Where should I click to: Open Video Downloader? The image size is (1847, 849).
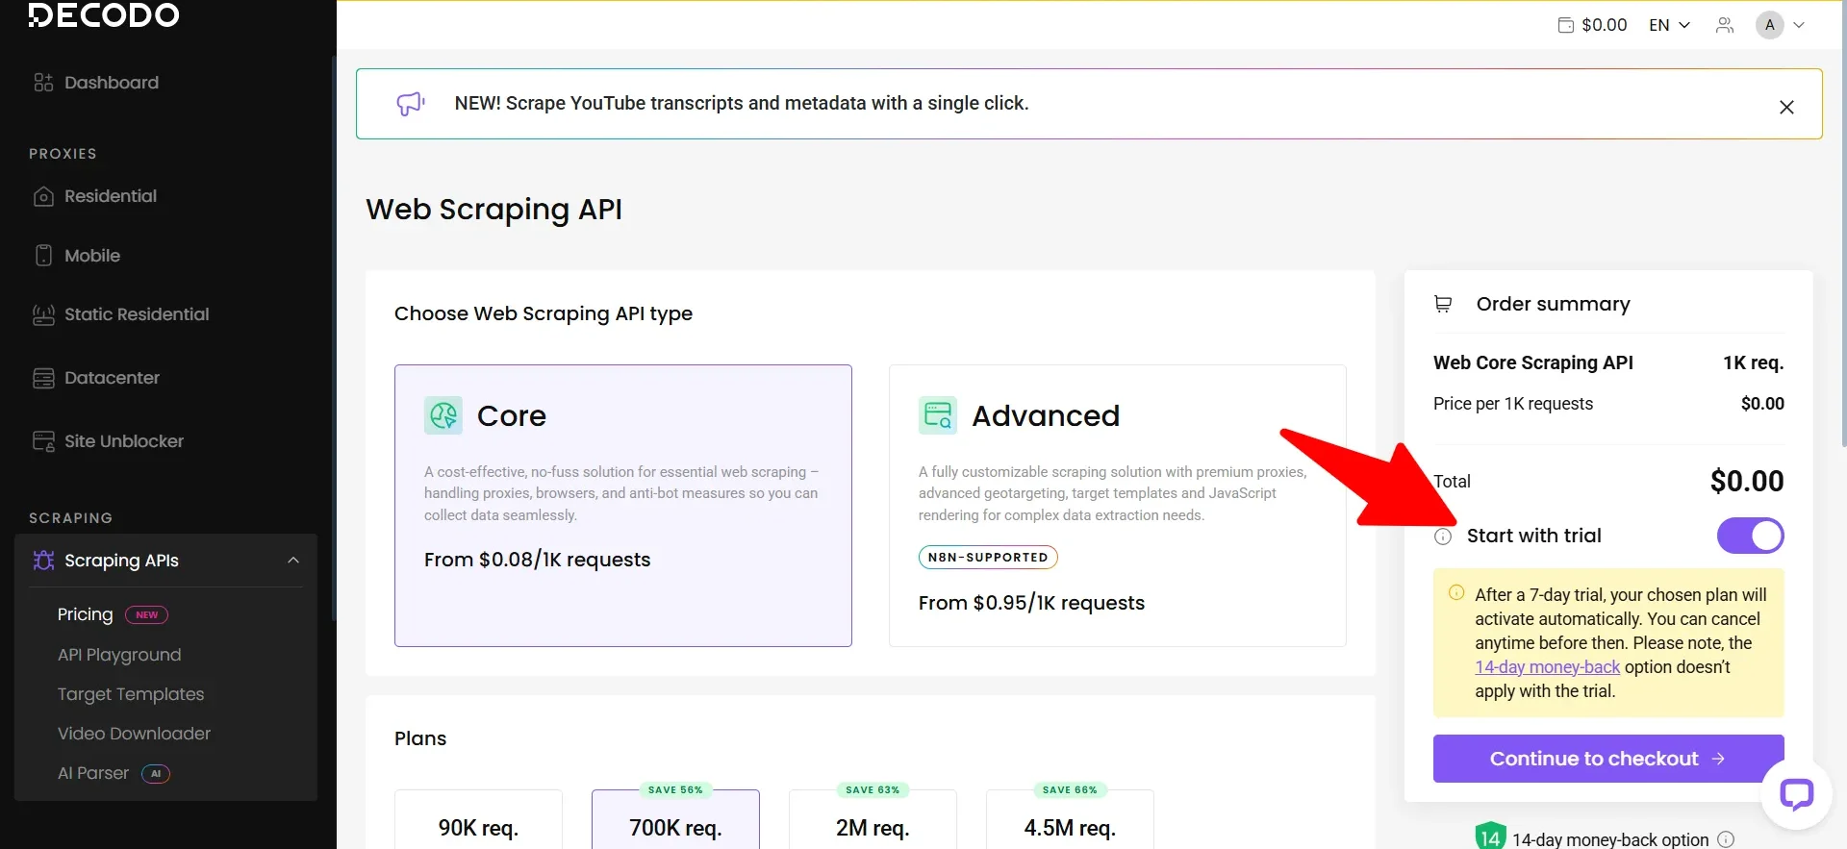tap(134, 734)
